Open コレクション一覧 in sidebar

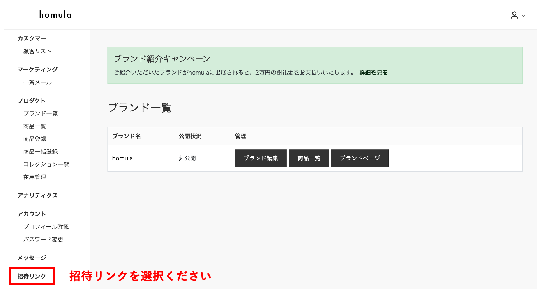tap(46, 164)
